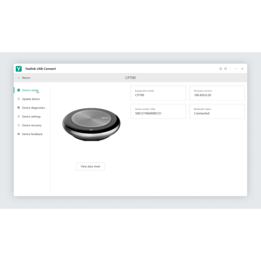Click the Return back arrow icon
The height and width of the screenshot is (261, 261).
coord(19,78)
